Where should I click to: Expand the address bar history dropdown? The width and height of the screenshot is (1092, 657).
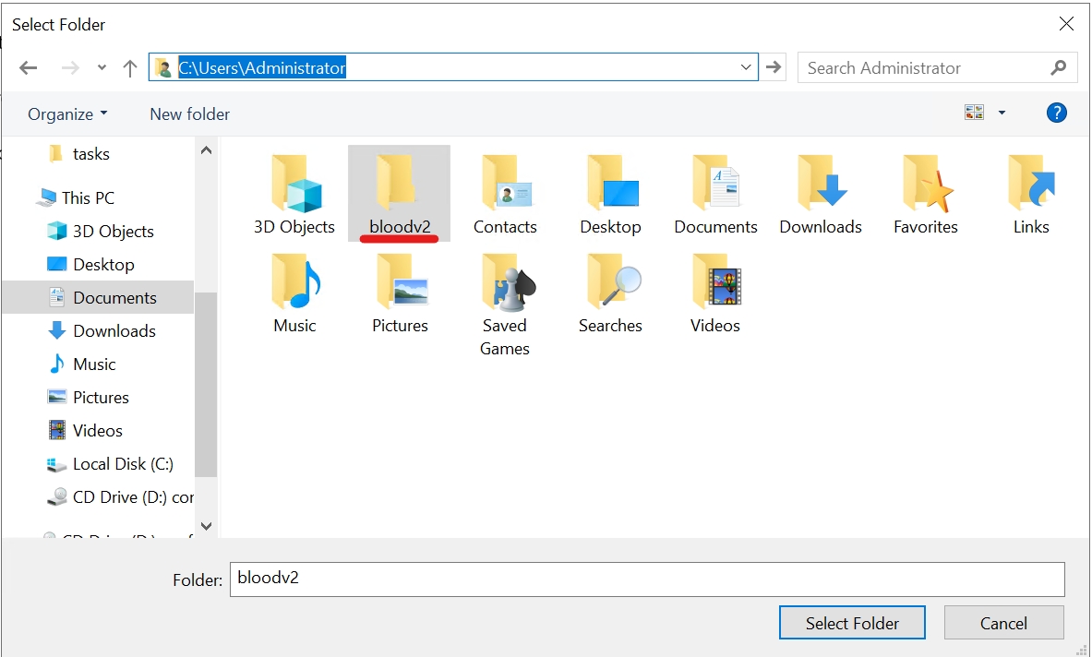(746, 67)
